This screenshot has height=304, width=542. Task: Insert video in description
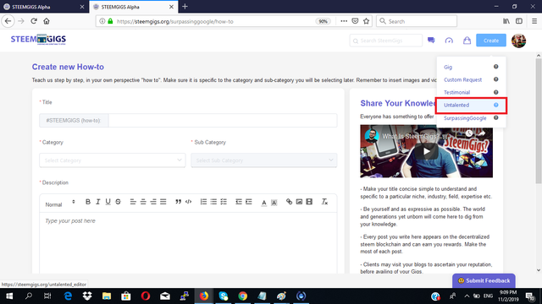coord(309,202)
